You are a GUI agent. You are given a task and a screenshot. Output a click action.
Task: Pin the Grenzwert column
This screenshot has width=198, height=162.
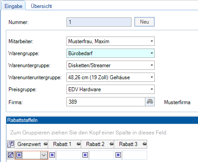(x=45, y=144)
